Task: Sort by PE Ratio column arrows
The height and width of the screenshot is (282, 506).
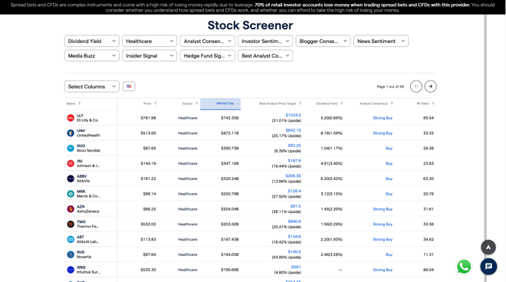Action: click(x=433, y=103)
